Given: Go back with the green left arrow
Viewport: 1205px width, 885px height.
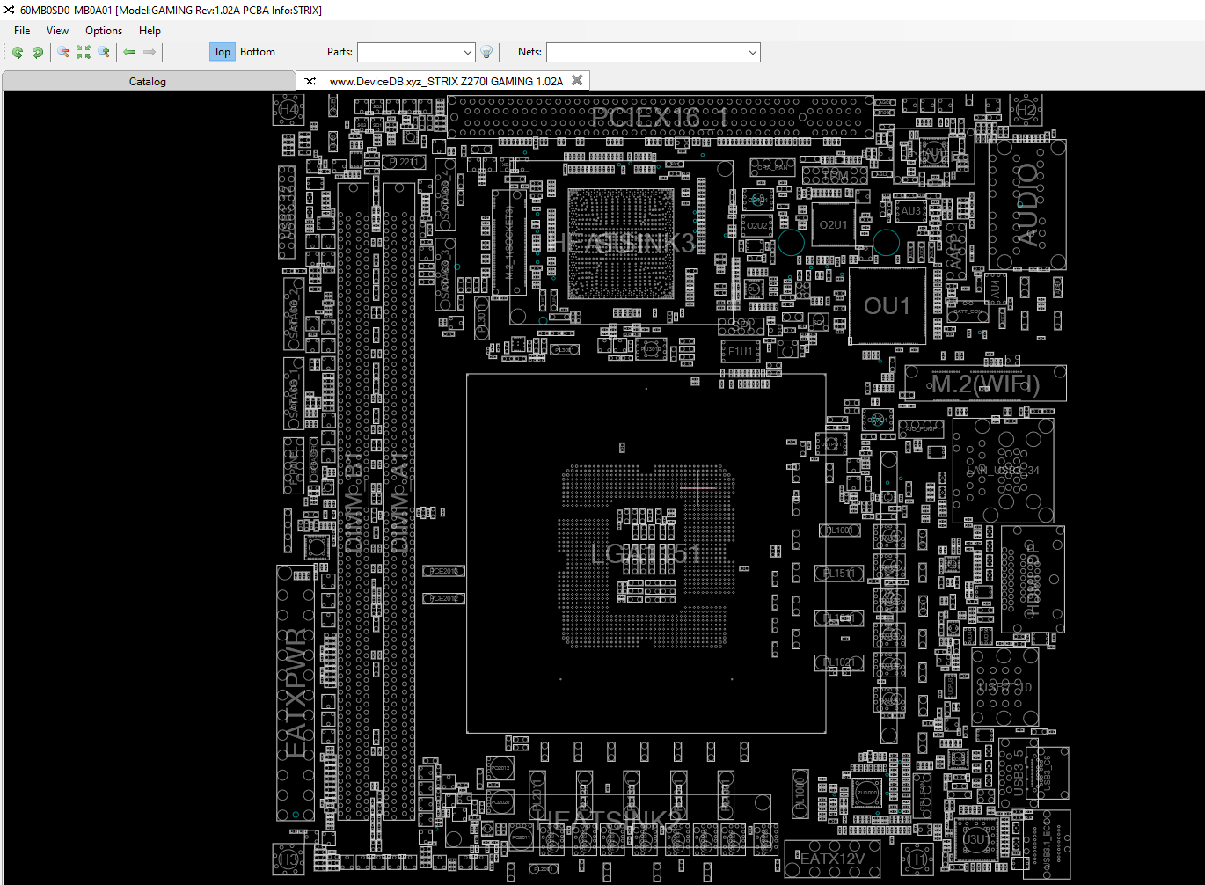Looking at the screenshot, I should (x=129, y=53).
